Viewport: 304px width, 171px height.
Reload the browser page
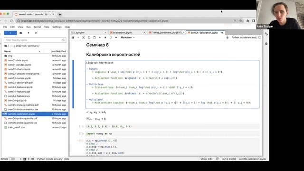(x=11, y=21)
